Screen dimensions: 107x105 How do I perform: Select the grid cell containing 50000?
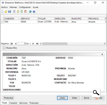(29, 22)
